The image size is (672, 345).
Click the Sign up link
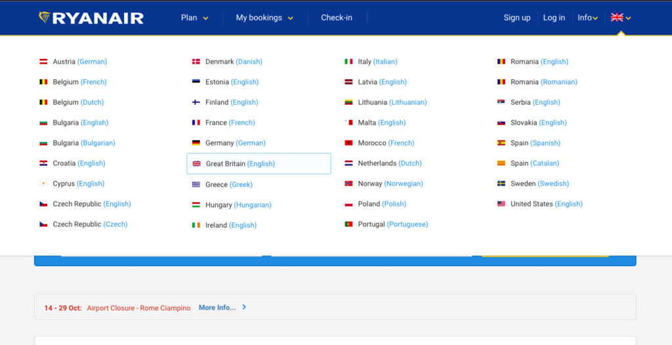pyautogui.click(x=517, y=18)
